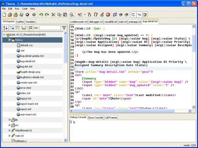The image size is (198, 148).
Task: Open the Call Frames tab
Action: [111, 117]
